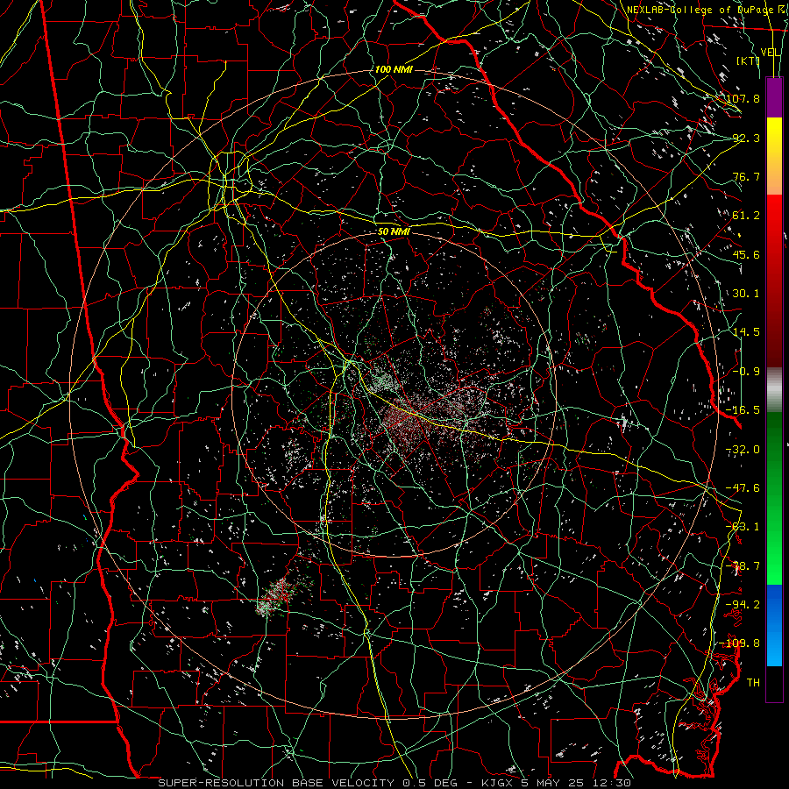
Task: Select the 107.8 velocity scale value
Action: pyautogui.click(x=743, y=98)
